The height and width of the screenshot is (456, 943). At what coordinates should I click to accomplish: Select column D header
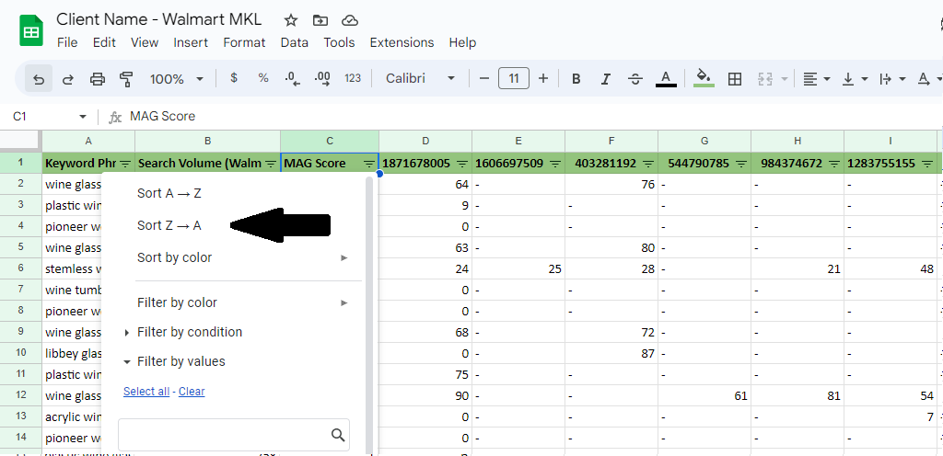pyautogui.click(x=425, y=141)
